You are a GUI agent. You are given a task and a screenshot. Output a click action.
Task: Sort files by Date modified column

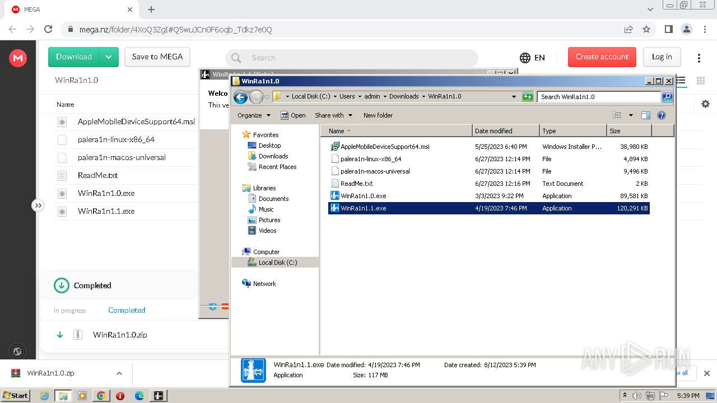click(506, 131)
